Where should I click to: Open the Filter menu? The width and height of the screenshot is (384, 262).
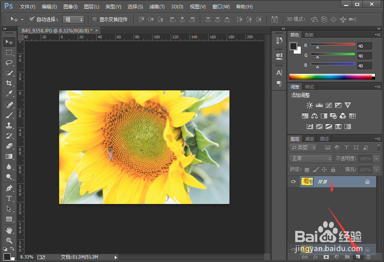[x=157, y=7]
